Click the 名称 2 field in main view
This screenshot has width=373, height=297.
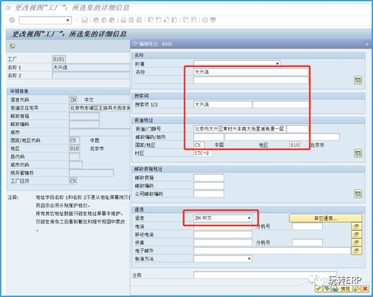tap(92, 76)
